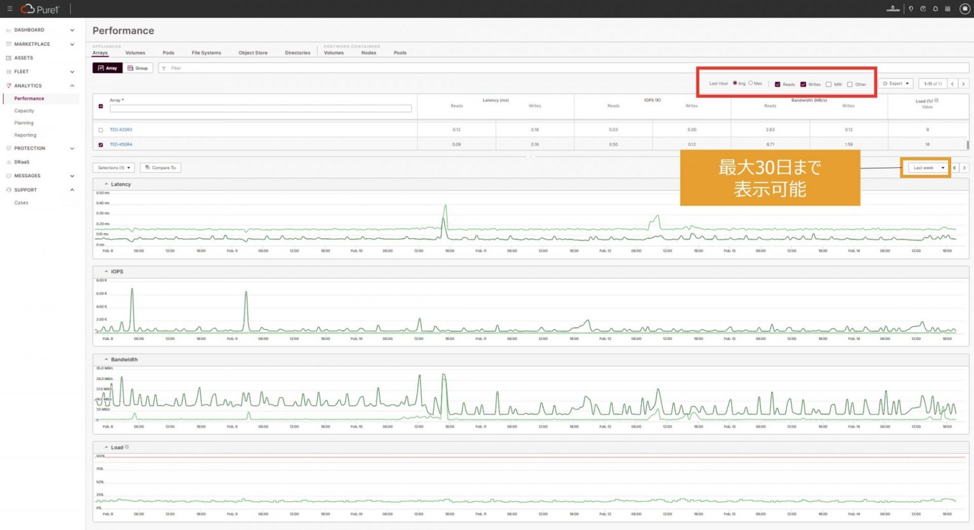Enable the MW checkbox

pos(829,84)
